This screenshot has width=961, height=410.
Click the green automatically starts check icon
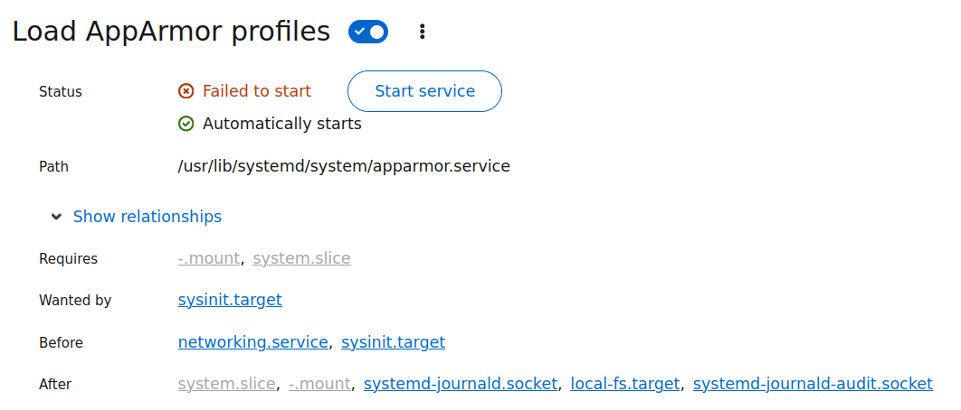(186, 124)
